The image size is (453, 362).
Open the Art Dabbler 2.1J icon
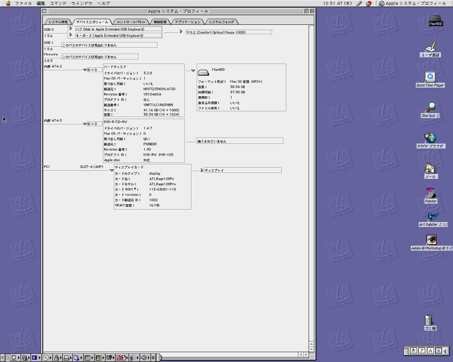point(433,219)
